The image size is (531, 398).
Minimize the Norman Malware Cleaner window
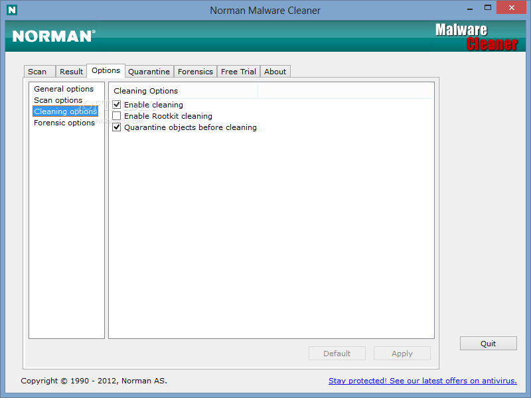[470, 9]
